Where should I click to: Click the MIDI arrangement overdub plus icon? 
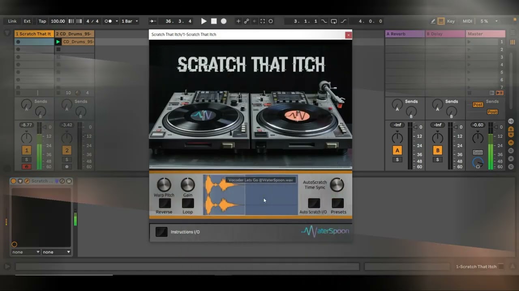(238, 21)
